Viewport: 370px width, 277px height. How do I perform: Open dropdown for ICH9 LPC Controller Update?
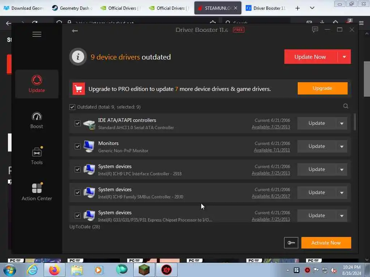point(342,170)
